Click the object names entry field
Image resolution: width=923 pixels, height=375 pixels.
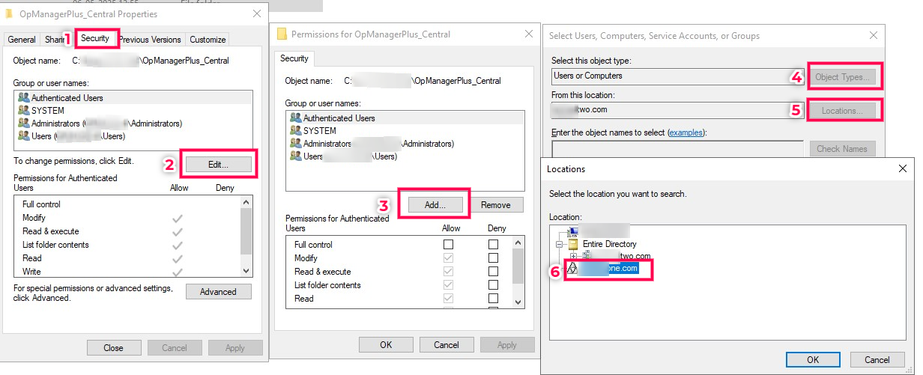pyautogui.click(x=677, y=148)
